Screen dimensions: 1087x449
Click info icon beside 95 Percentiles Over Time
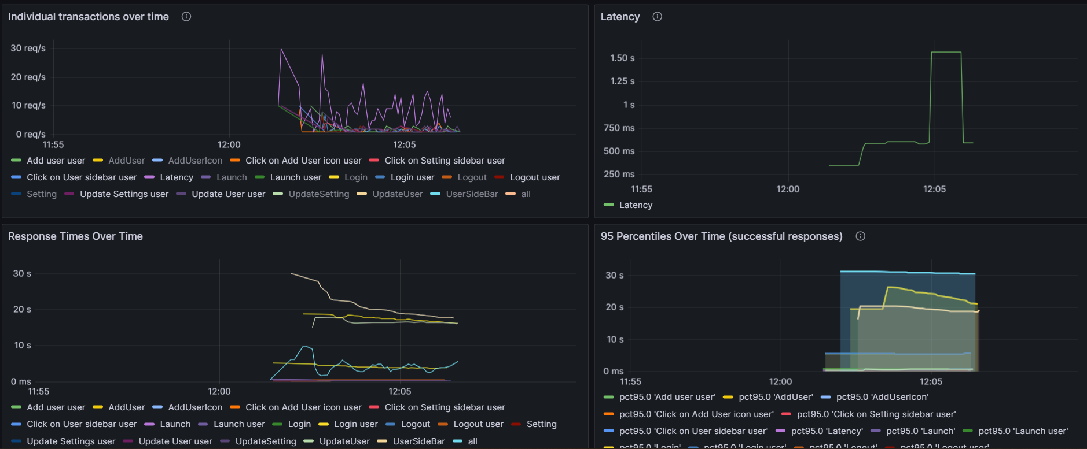pos(861,236)
